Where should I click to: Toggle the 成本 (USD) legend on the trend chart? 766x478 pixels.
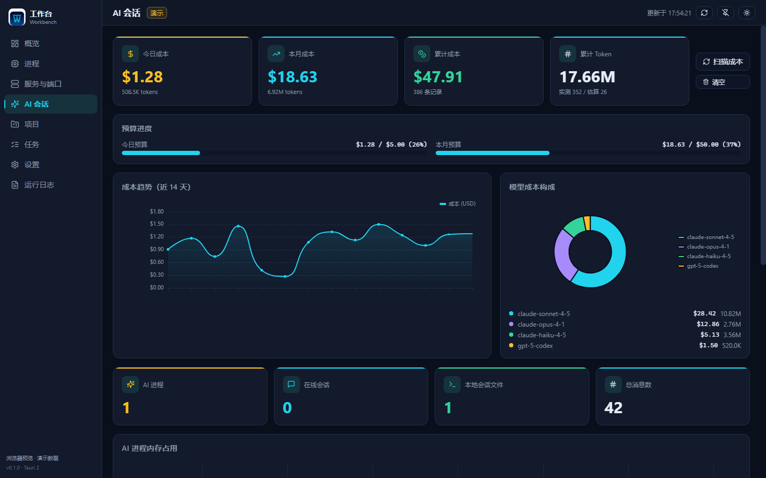(x=457, y=204)
